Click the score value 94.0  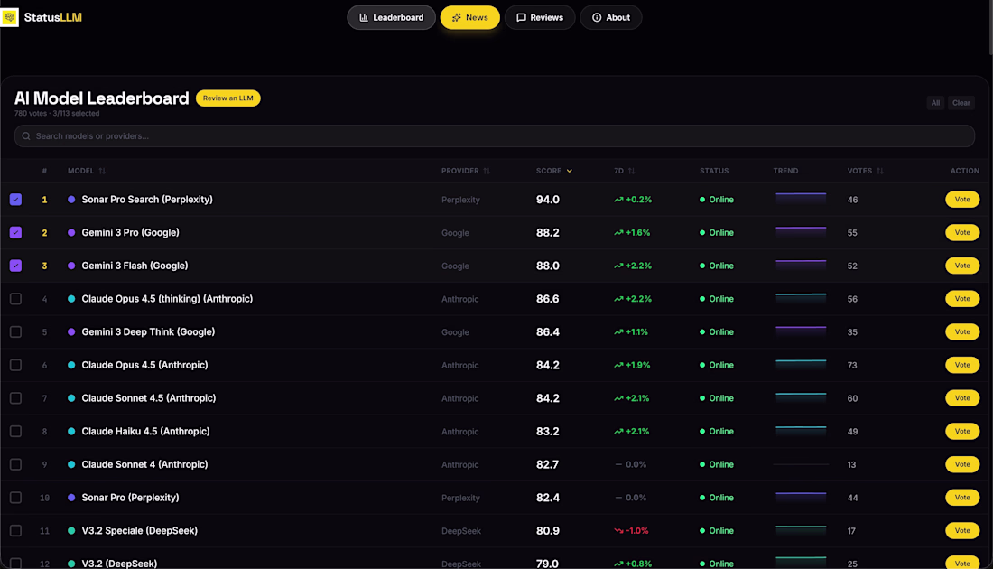[x=548, y=200]
